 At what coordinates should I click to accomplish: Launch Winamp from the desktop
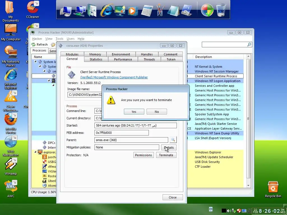tap(11, 166)
